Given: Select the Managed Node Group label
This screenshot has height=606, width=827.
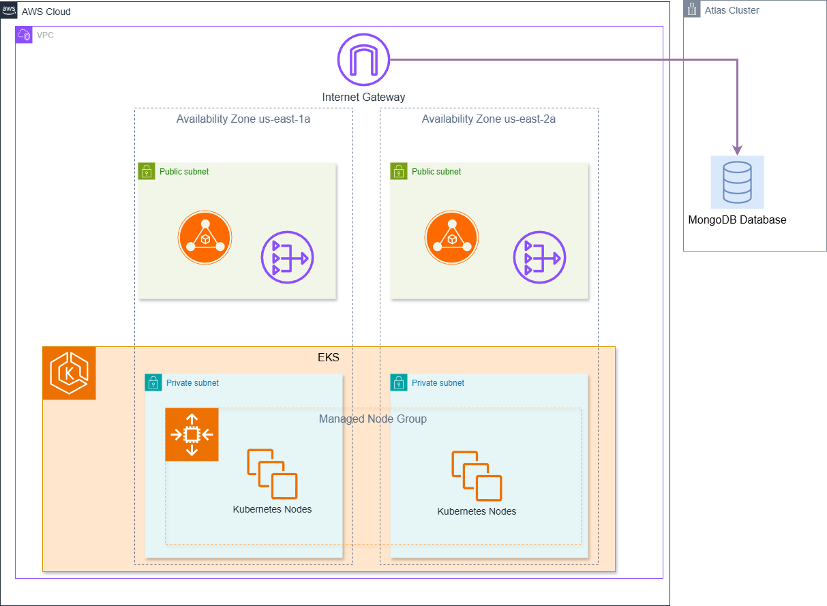Looking at the screenshot, I should (373, 419).
